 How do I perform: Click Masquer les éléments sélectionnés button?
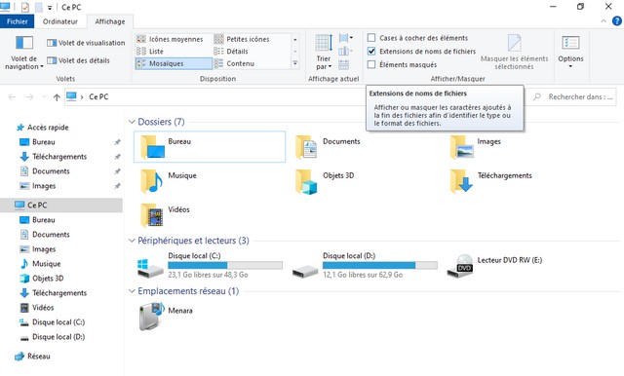(514, 53)
